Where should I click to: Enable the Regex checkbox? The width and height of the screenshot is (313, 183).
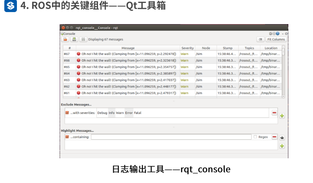coord(255,137)
